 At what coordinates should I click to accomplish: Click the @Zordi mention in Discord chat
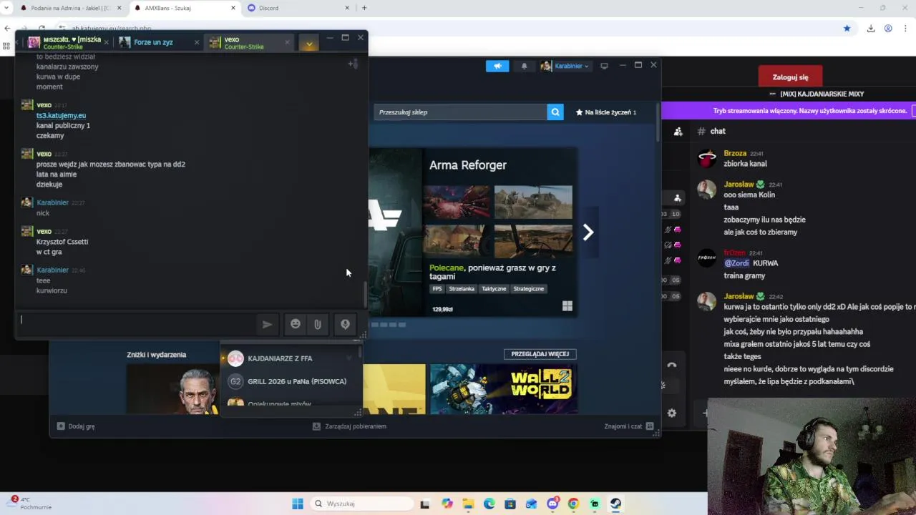[x=737, y=263]
